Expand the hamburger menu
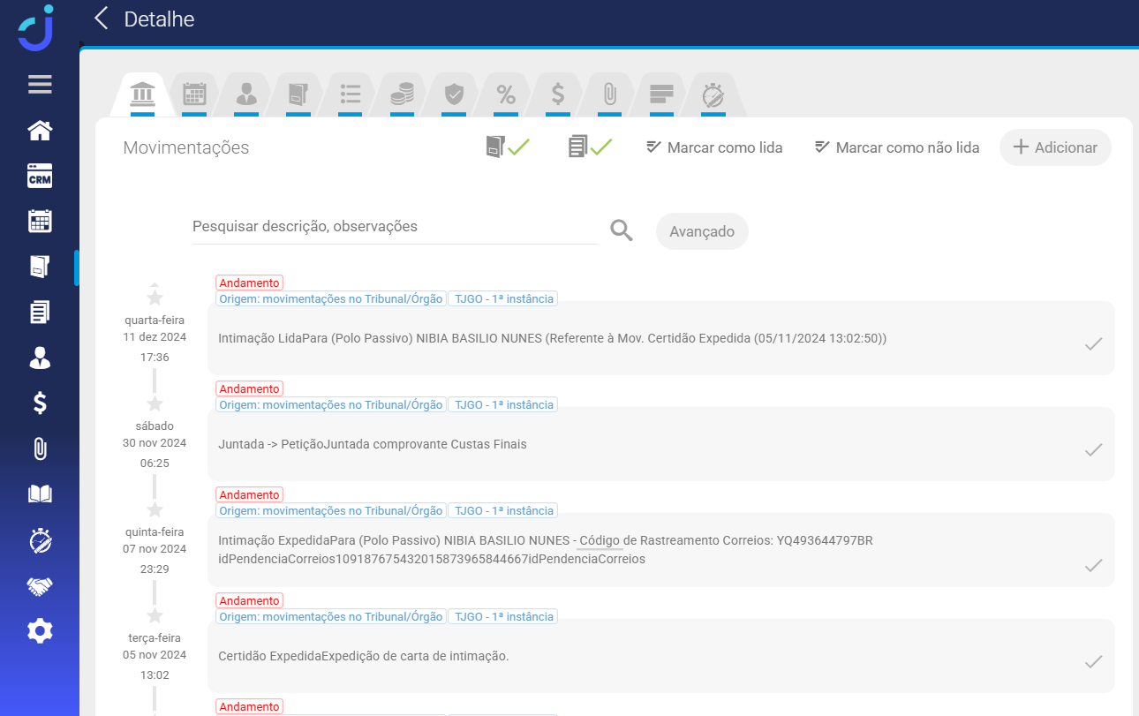The width and height of the screenshot is (1139, 716). click(40, 85)
